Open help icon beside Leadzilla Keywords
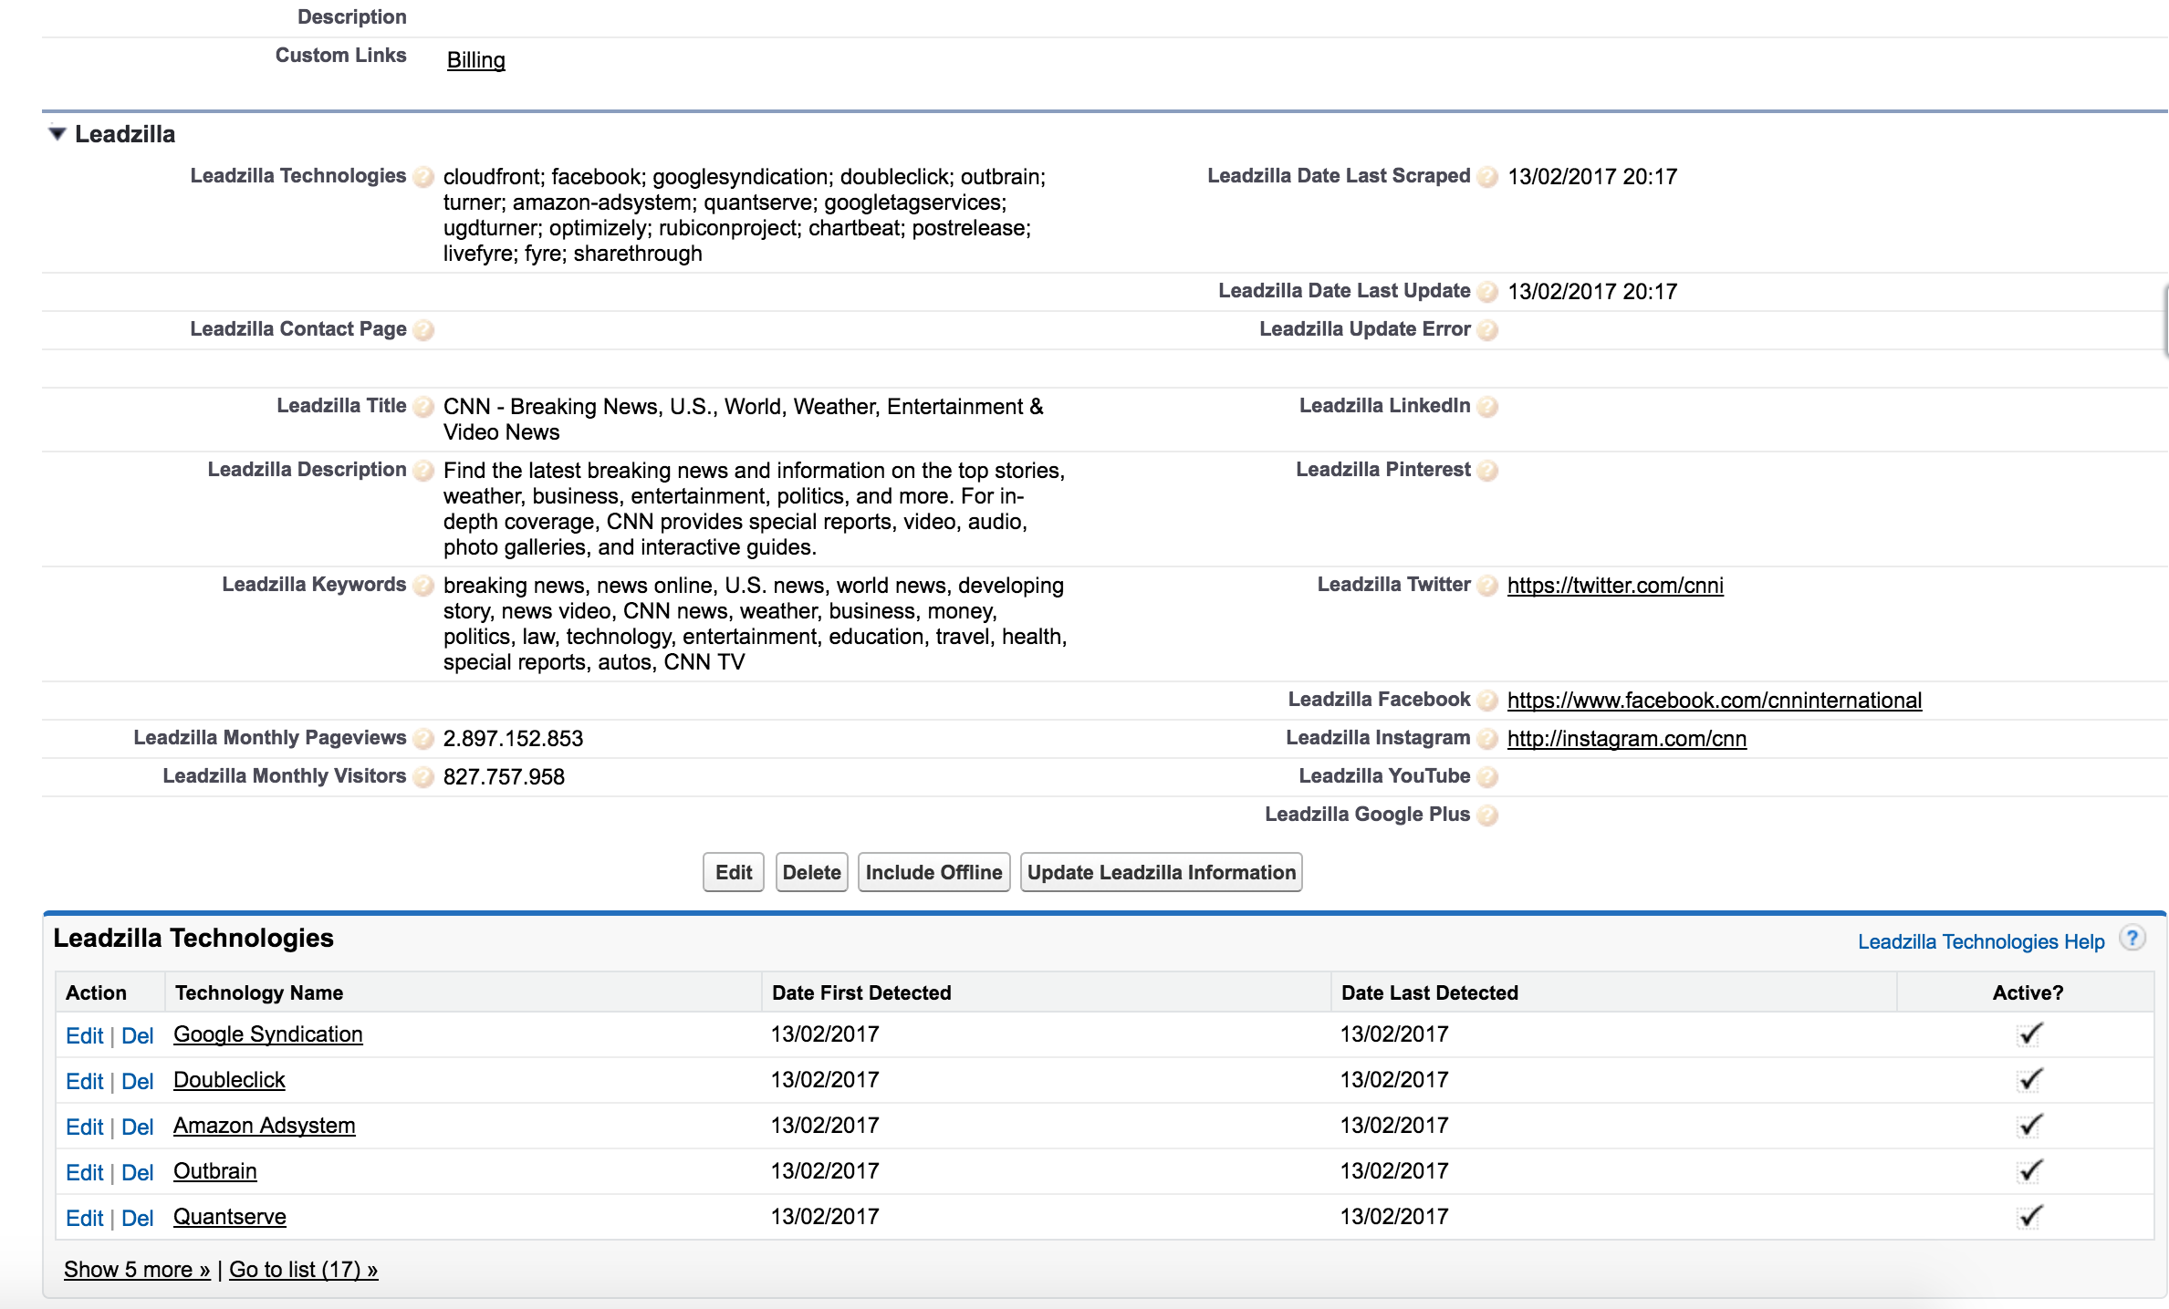2169x1309 pixels. [423, 586]
